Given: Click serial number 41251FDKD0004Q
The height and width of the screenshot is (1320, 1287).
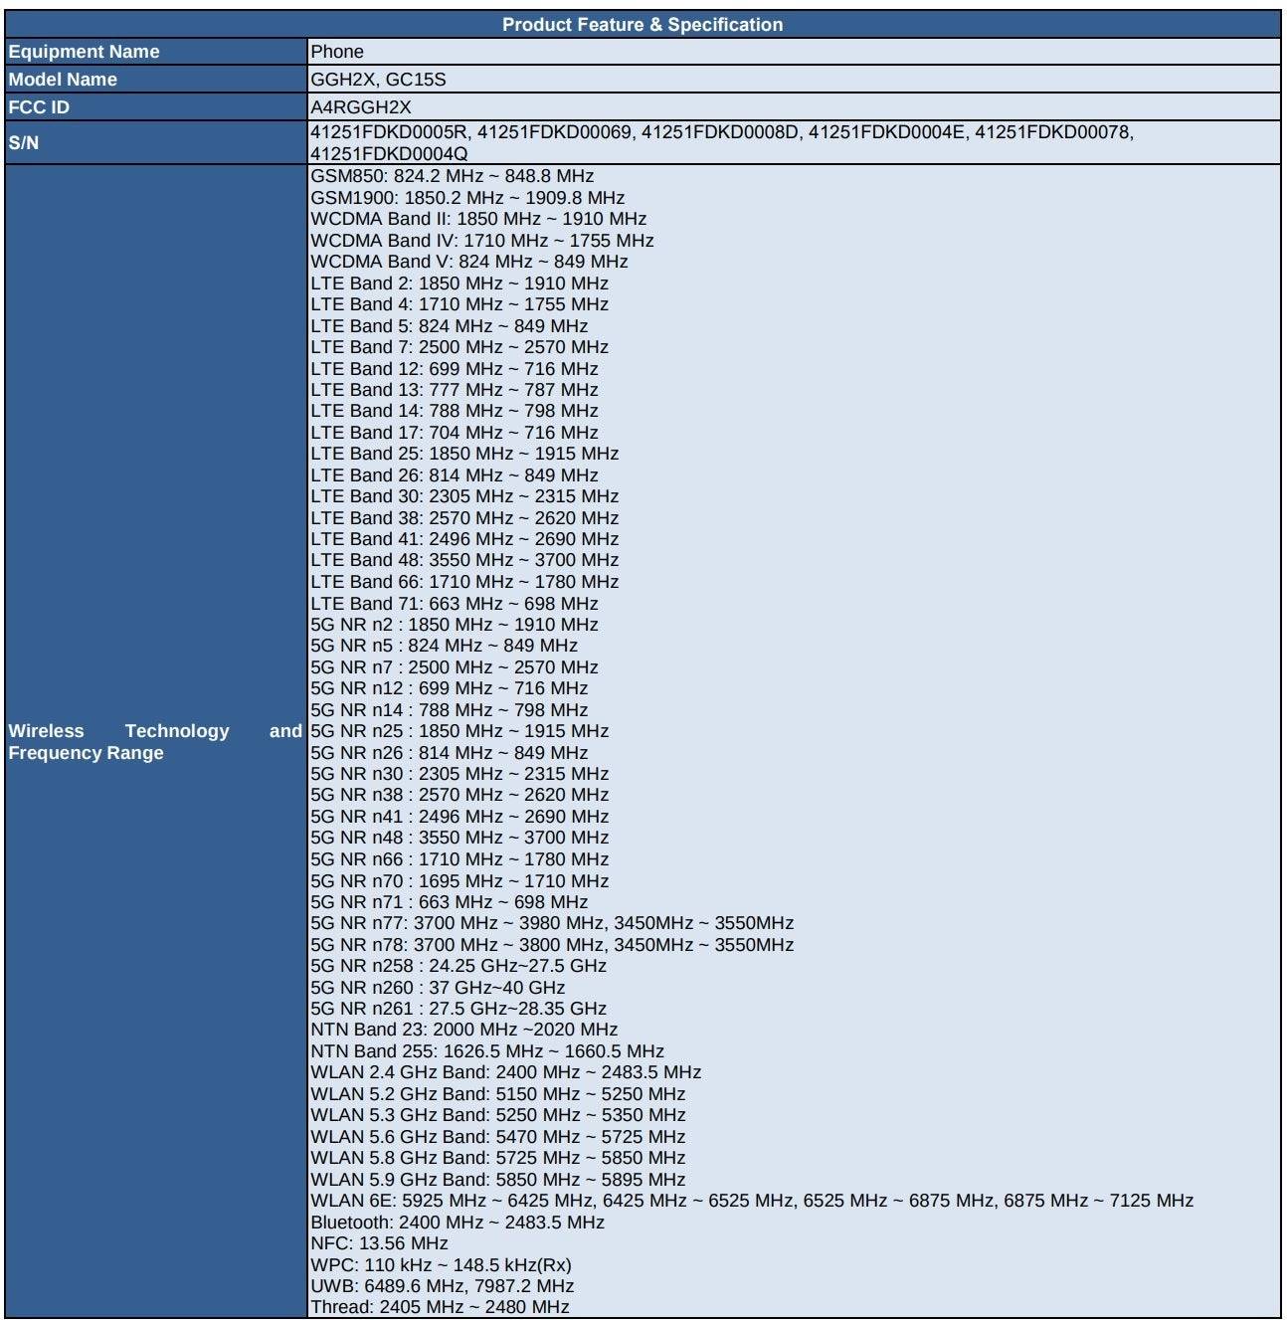Looking at the screenshot, I should [389, 154].
